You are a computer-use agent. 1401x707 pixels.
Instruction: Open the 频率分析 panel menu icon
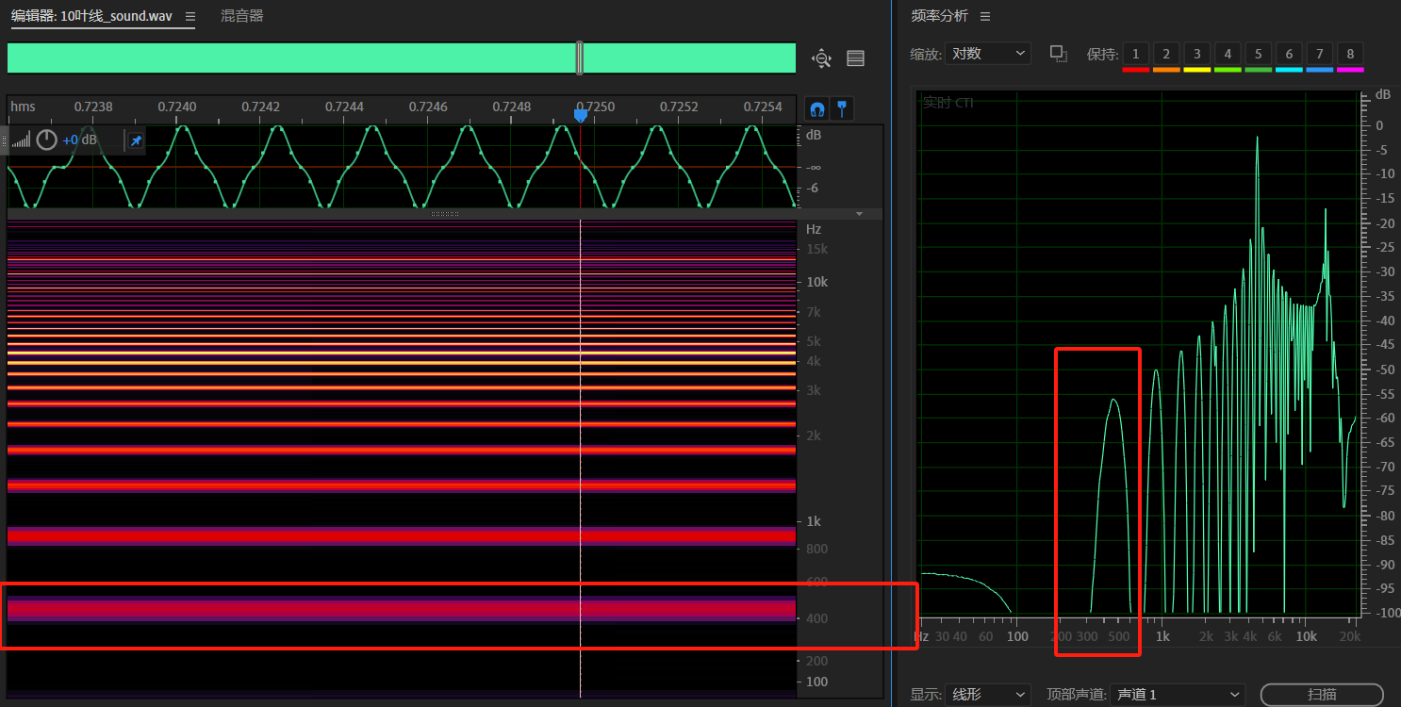click(985, 16)
